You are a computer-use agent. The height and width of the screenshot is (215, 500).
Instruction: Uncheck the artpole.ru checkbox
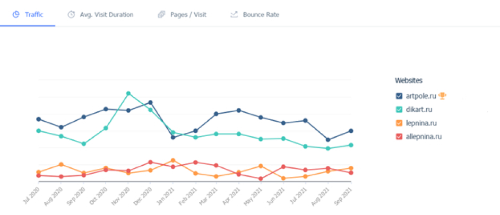pos(399,96)
